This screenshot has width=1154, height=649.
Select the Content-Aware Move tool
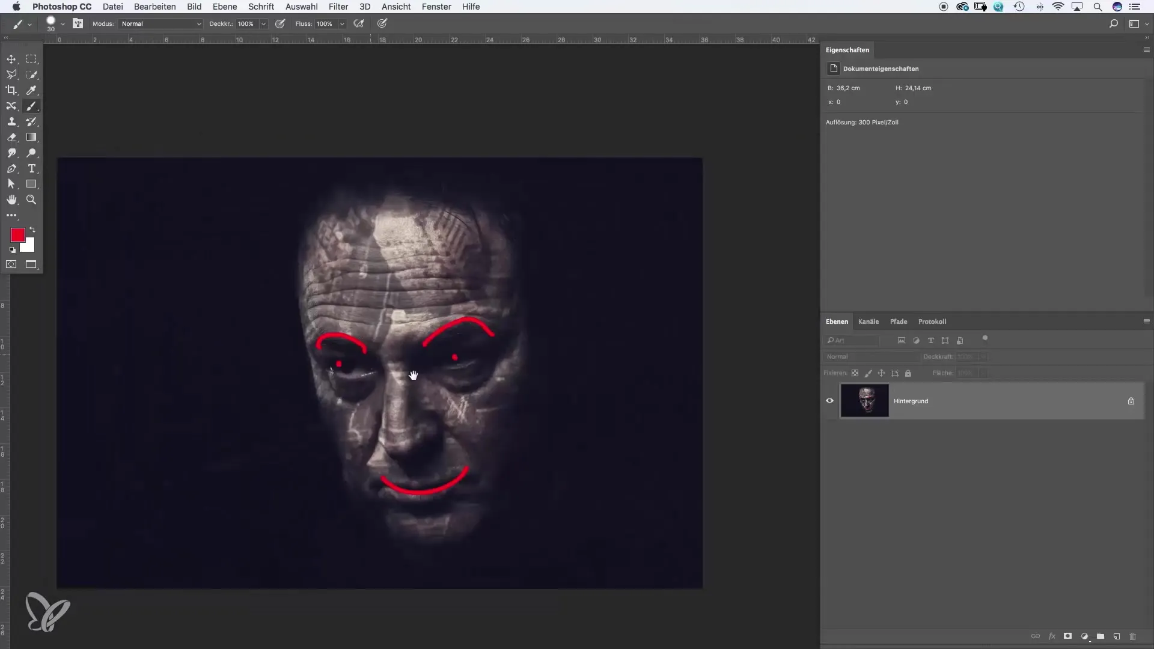[11, 106]
